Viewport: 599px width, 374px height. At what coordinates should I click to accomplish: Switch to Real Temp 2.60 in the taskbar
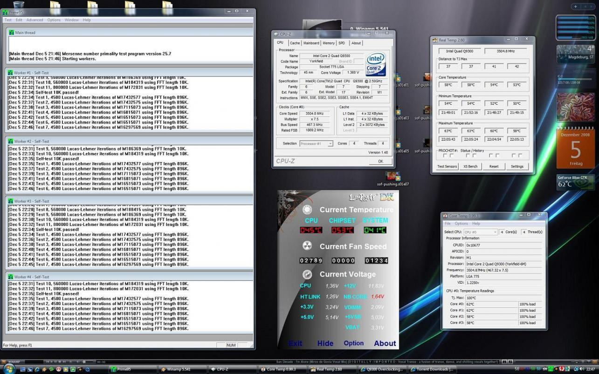pyautogui.click(x=333, y=369)
